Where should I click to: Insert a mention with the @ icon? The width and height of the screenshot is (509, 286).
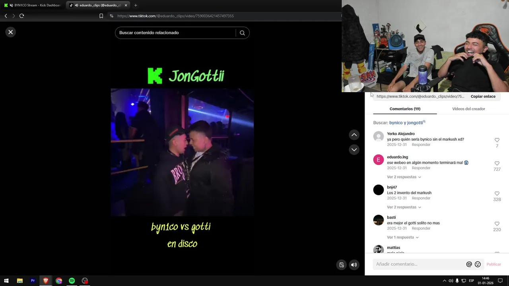tap(469, 264)
